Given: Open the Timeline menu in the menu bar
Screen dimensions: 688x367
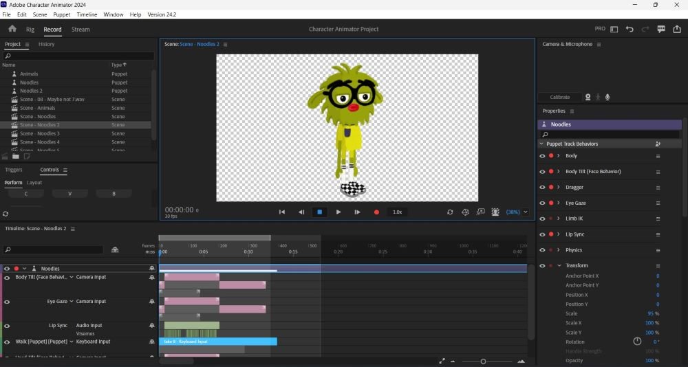Looking at the screenshot, I should tap(87, 14).
